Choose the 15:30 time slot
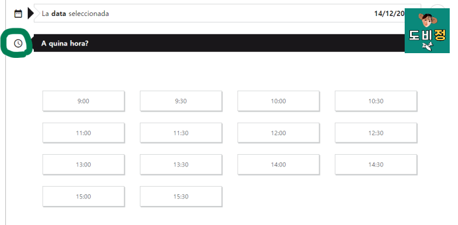 pyautogui.click(x=181, y=197)
